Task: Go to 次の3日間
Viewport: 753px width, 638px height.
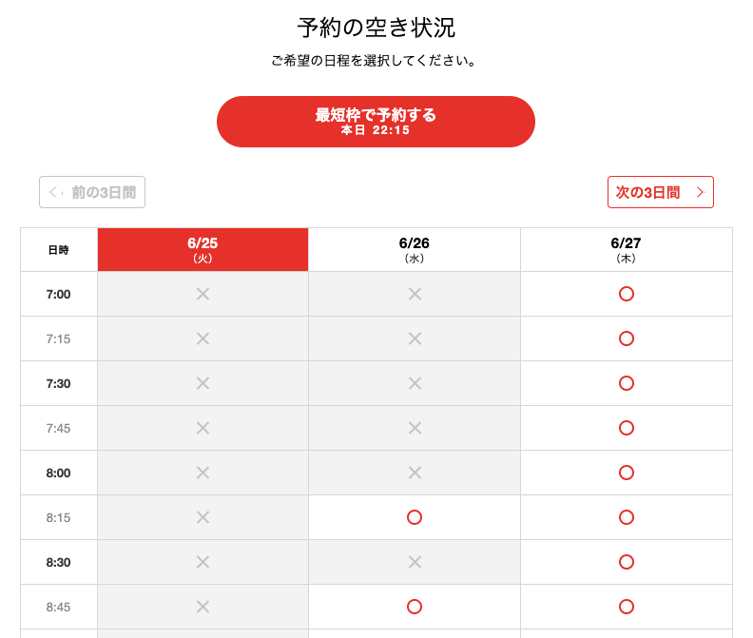Action: [x=661, y=192]
